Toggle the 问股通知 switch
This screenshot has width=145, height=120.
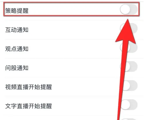[129, 67]
